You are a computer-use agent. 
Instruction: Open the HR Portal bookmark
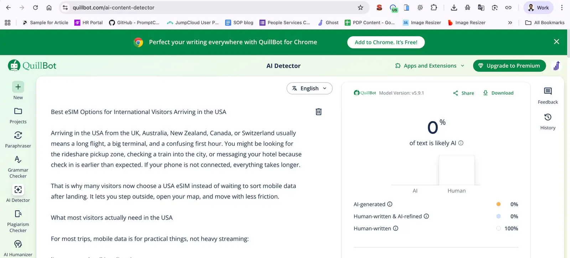click(88, 22)
